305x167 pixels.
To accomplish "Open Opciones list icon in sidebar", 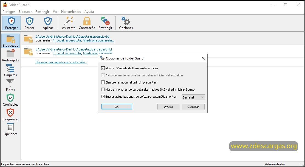I will tap(10, 129).
